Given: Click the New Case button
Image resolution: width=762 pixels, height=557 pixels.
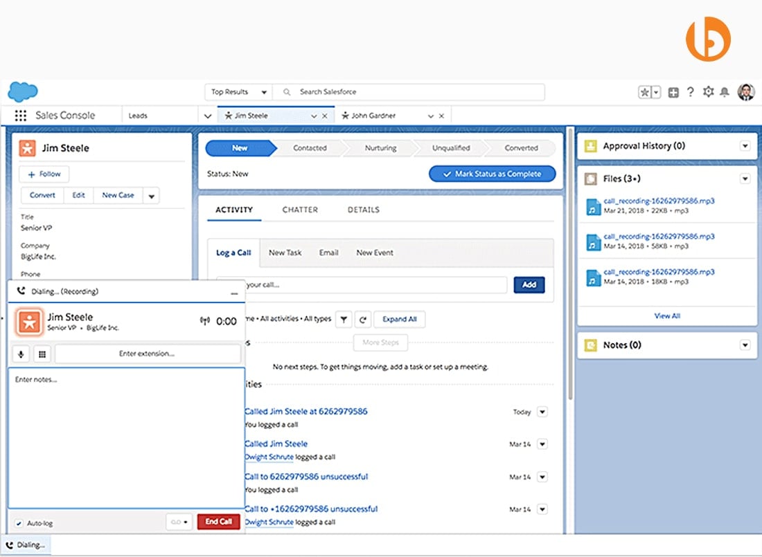Looking at the screenshot, I should [118, 195].
